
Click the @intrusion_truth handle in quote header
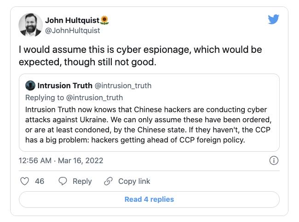[123, 85]
